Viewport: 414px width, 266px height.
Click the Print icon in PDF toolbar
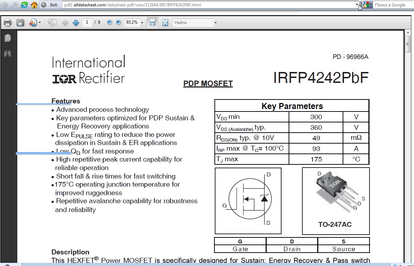point(8,23)
